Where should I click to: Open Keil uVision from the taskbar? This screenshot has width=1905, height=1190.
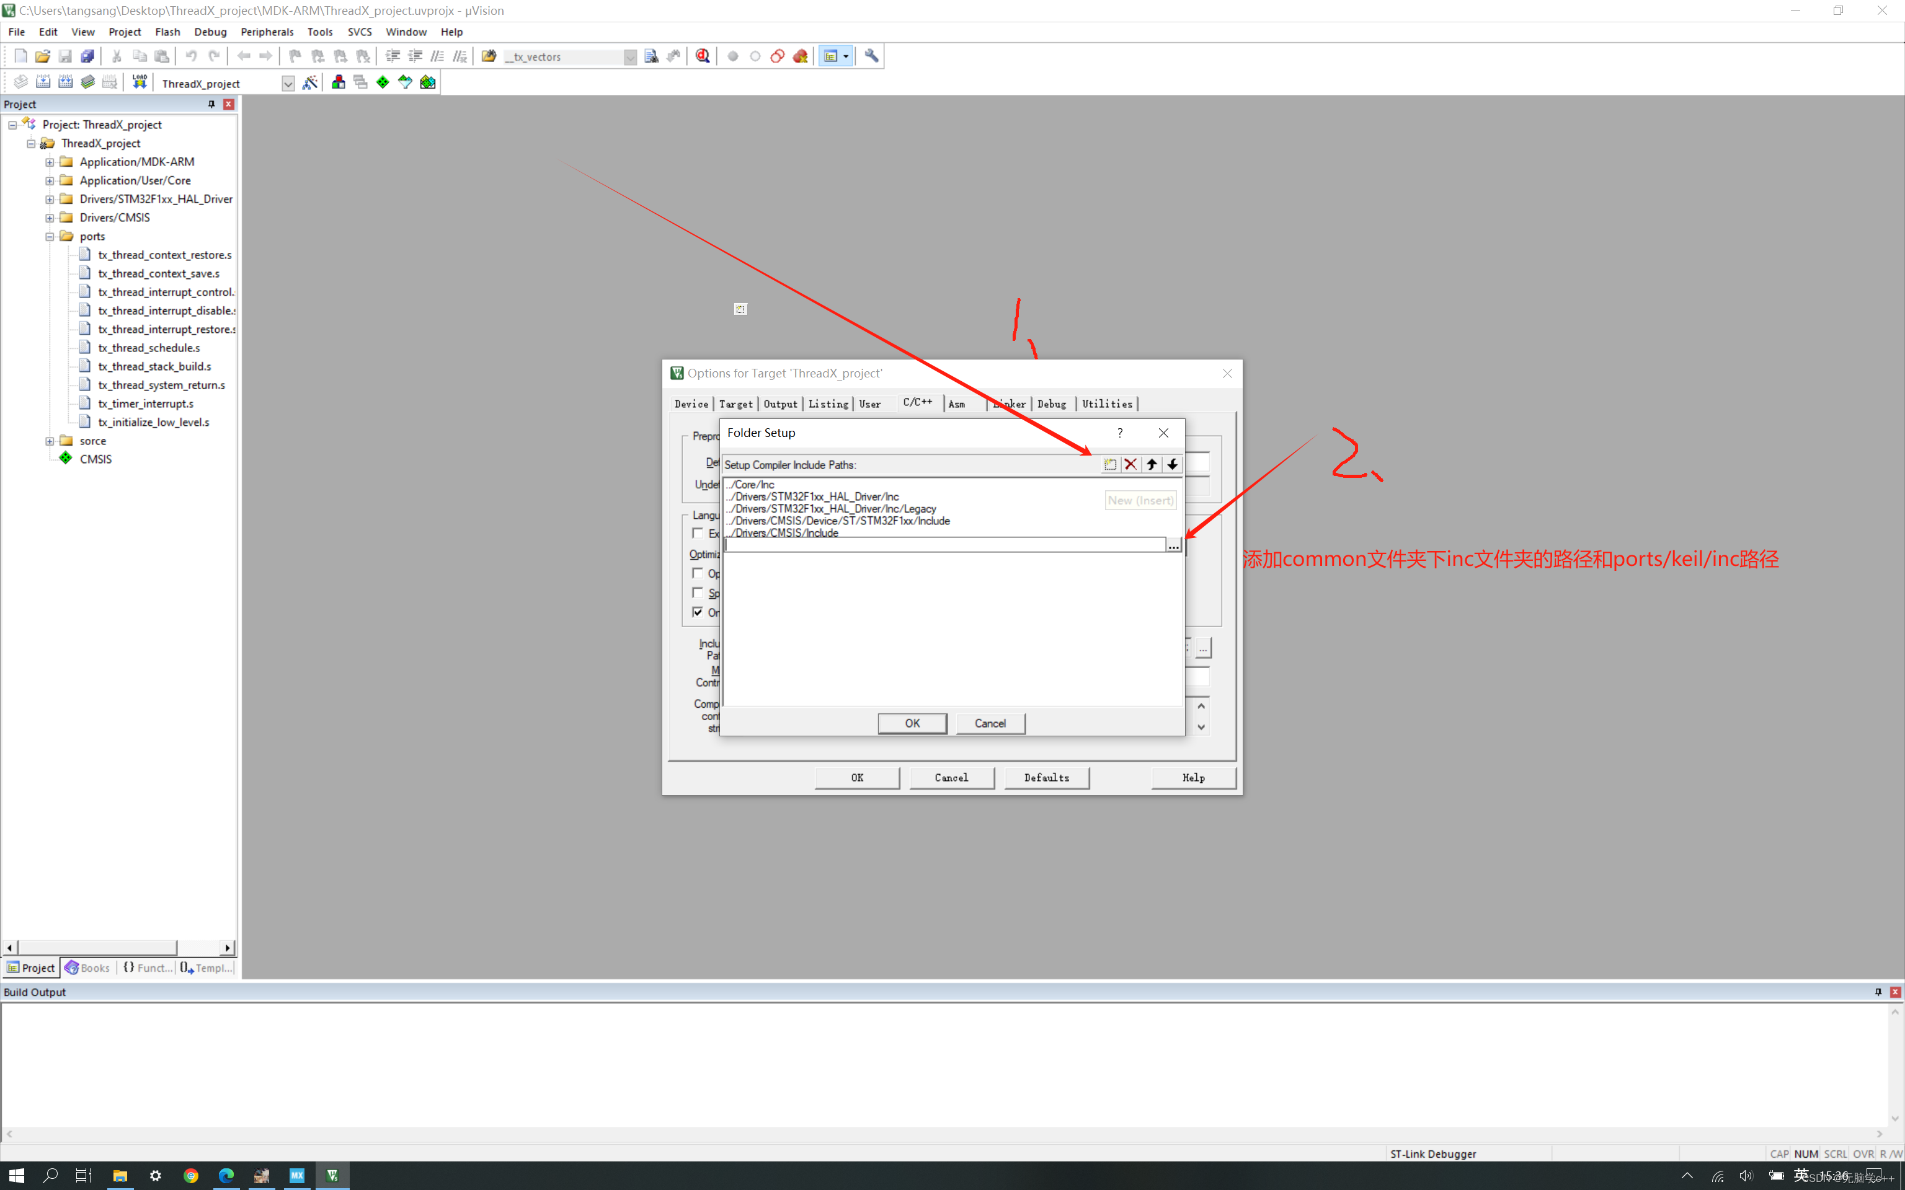point(332,1175)
